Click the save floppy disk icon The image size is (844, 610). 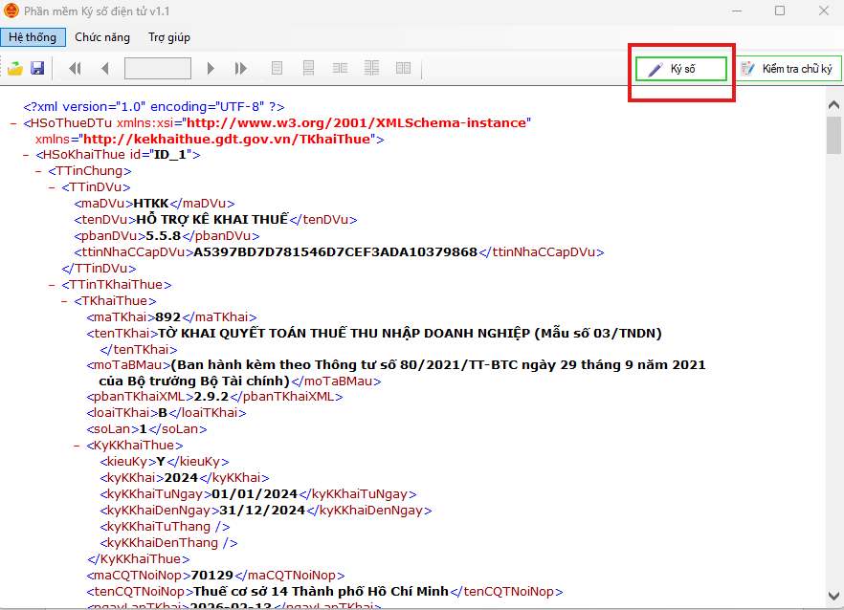[37, 69]
